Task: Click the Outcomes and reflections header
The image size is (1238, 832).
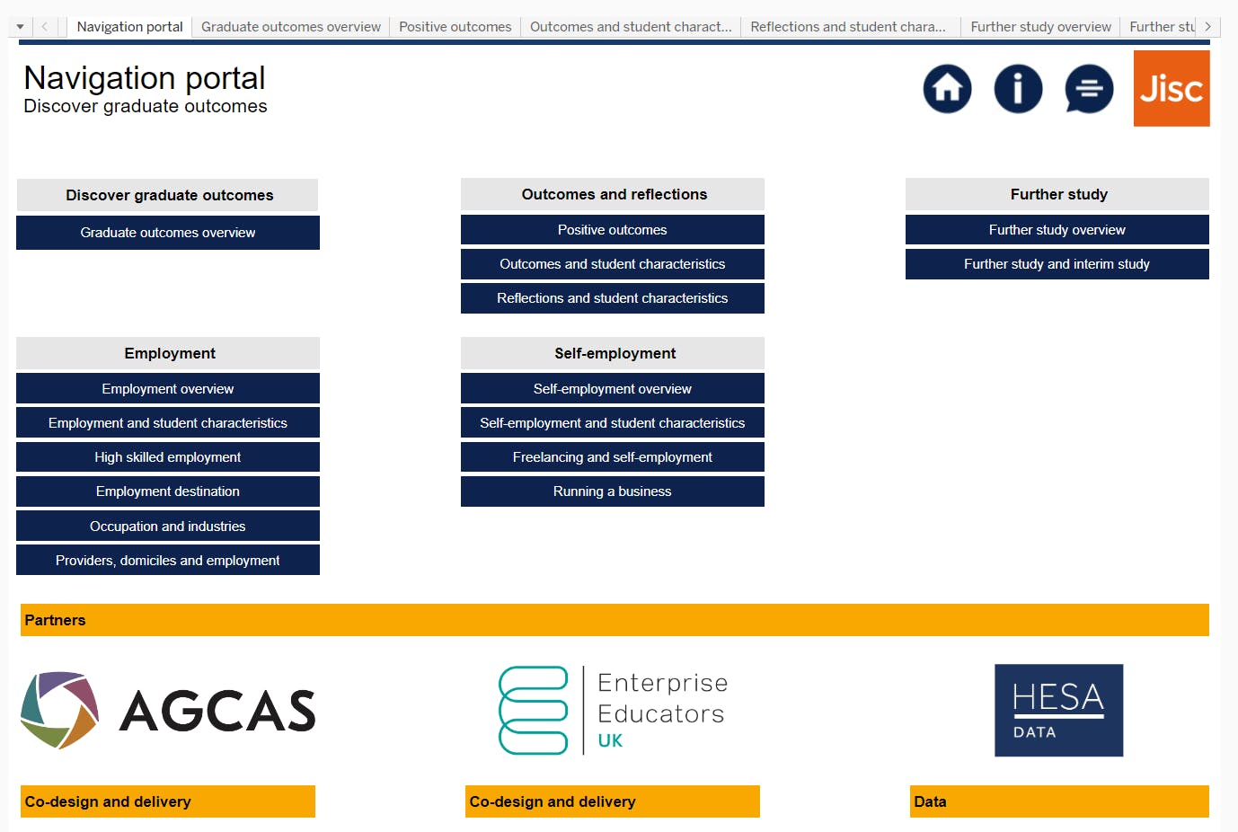Action: click(x=613, y=194)
